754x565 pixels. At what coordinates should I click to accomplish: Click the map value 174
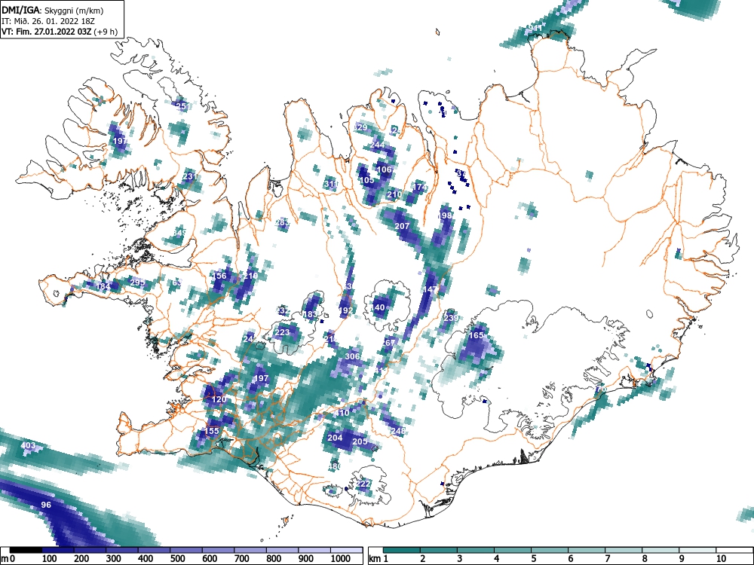point(420,187)
